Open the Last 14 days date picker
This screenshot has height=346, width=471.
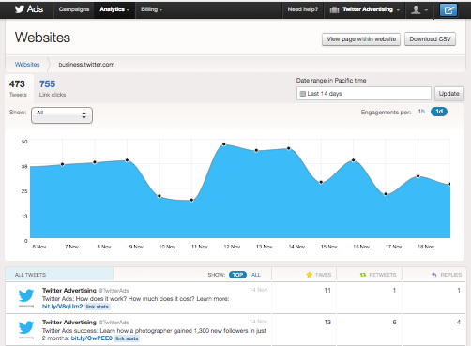pos(364,94)
